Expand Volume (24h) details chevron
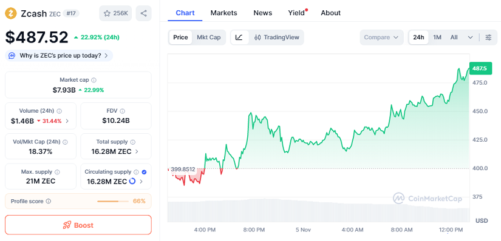 [x=67, y=121]
